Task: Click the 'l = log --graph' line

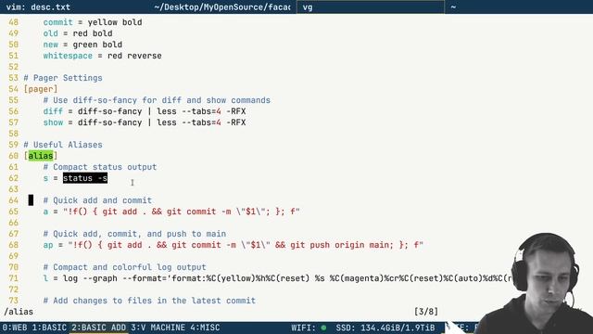Action: point(278,278)
